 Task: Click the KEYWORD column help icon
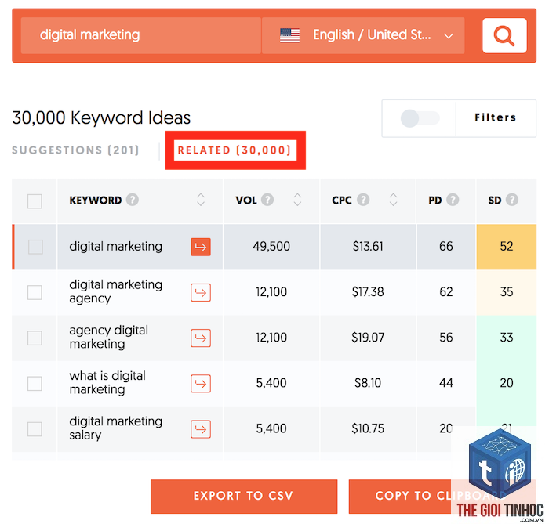click(x=133, y=200)
